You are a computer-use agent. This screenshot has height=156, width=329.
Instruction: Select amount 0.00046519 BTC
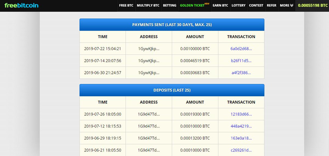click(195, 61)
